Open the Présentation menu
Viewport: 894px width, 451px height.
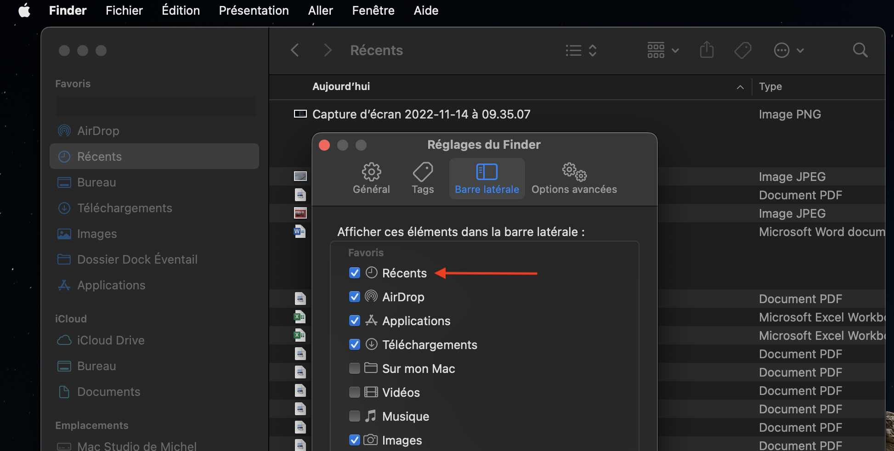[x=254, y=10]
